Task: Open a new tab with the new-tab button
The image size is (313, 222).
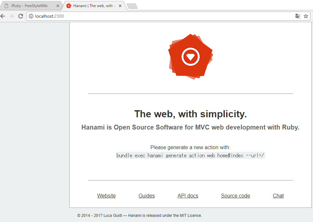Action: coord(132,6)
